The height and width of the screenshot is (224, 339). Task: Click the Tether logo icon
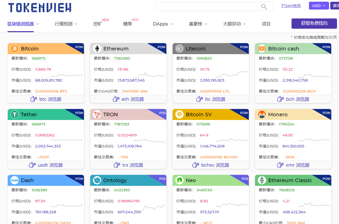coord(14,114)
